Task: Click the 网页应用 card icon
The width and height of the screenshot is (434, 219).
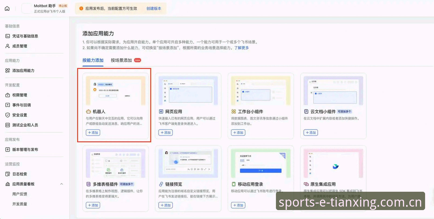Action: point(161,112)
